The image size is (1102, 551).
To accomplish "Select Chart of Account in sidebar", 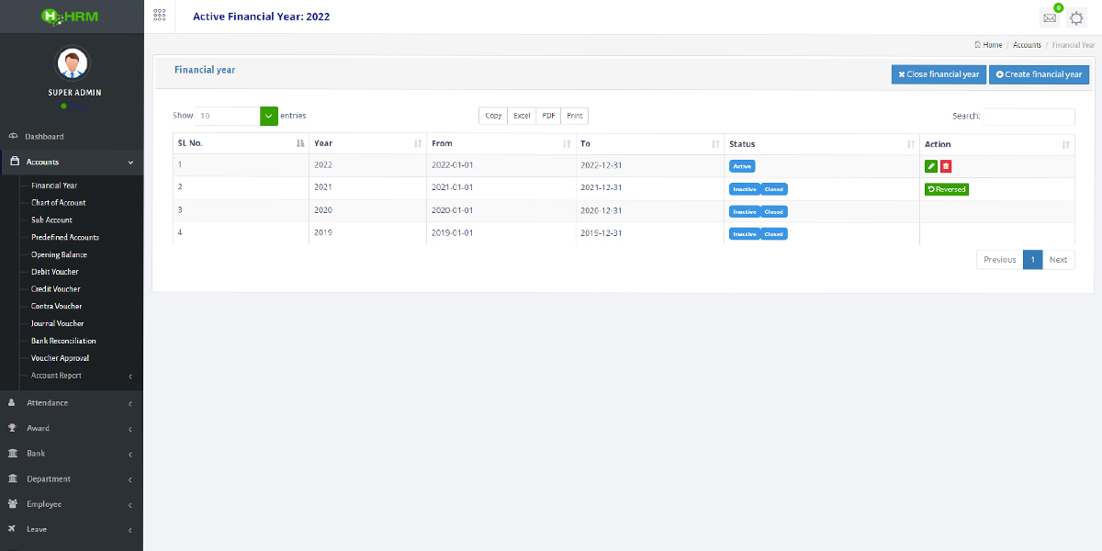I will pos(59,202).
